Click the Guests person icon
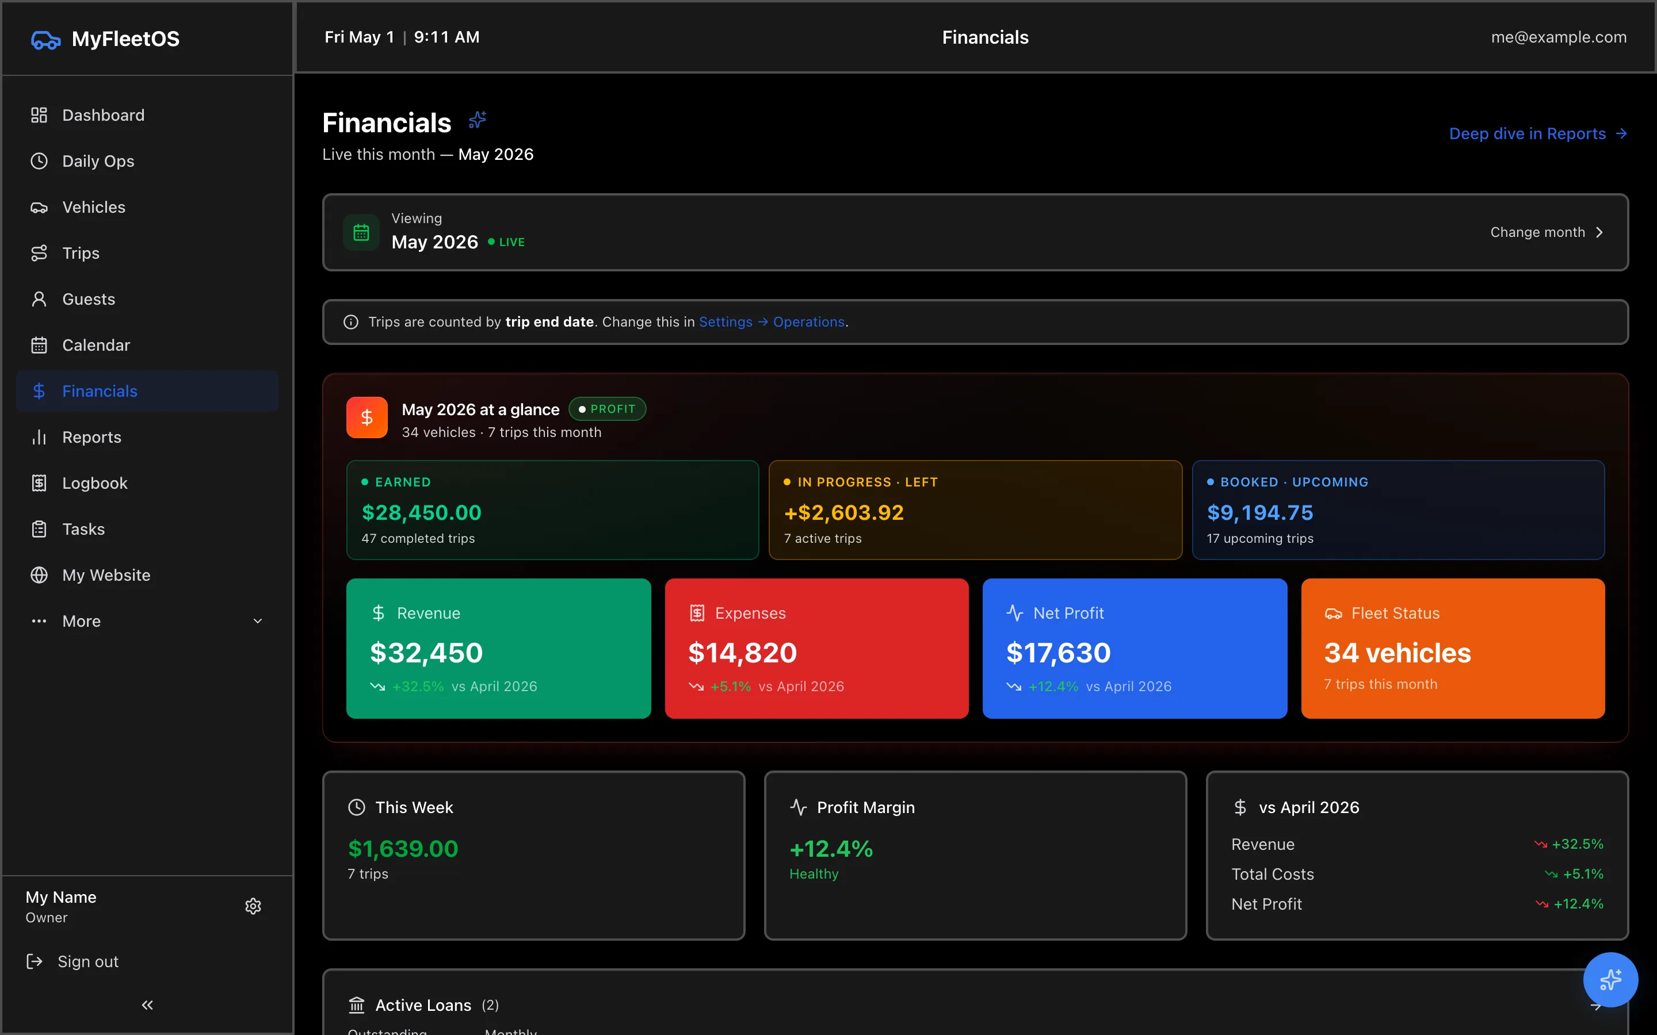The width and height of the screenshot is (1657, 1035). point(39,299)
